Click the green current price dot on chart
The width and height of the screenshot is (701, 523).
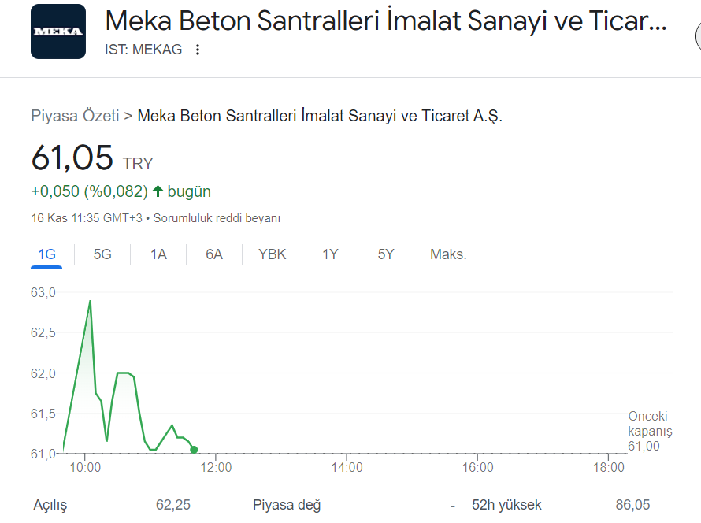[194, 450]
